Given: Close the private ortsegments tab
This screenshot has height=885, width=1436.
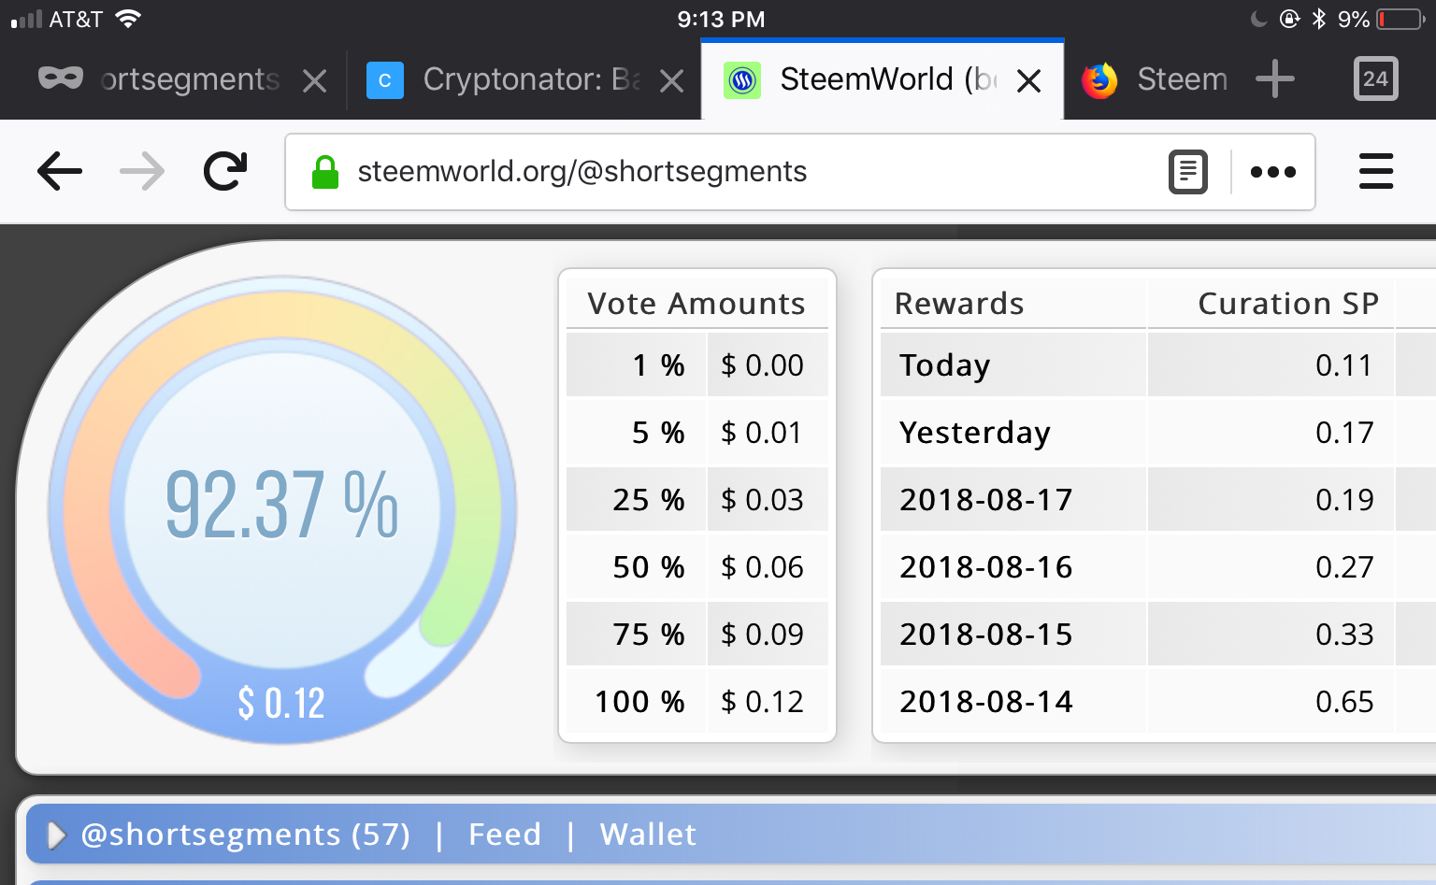Looking at the screenshot, I should [x=315, y=81].
